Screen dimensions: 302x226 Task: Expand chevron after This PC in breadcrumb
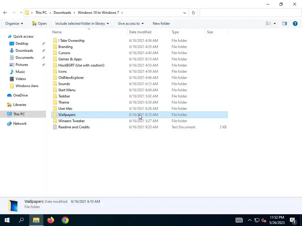point(50,13)
